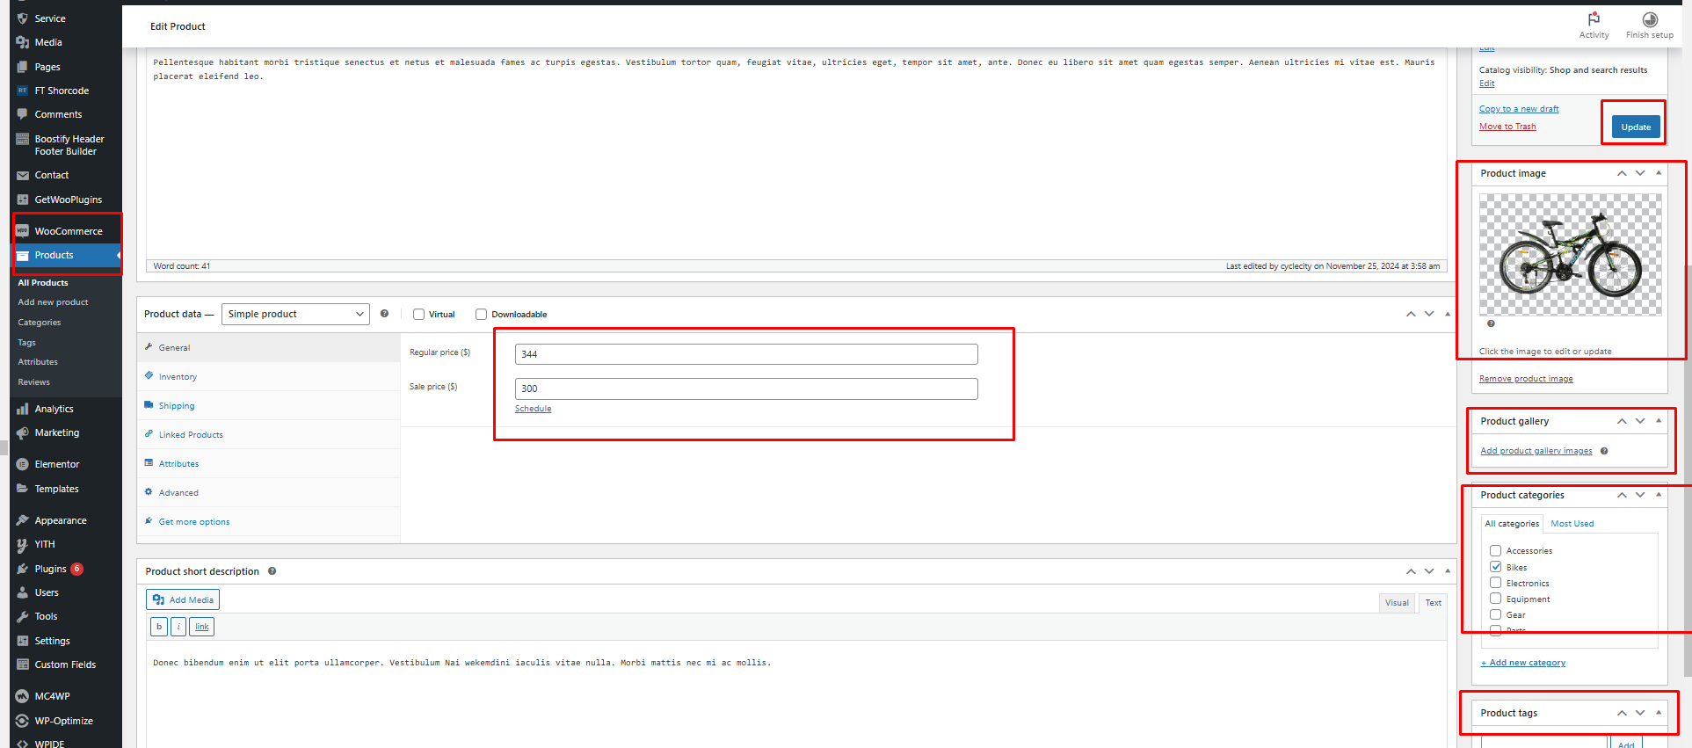The width and height of the screenshot is (1692, 748).
Task: Switch to the Shipping tab
Action: click(269, 405)
